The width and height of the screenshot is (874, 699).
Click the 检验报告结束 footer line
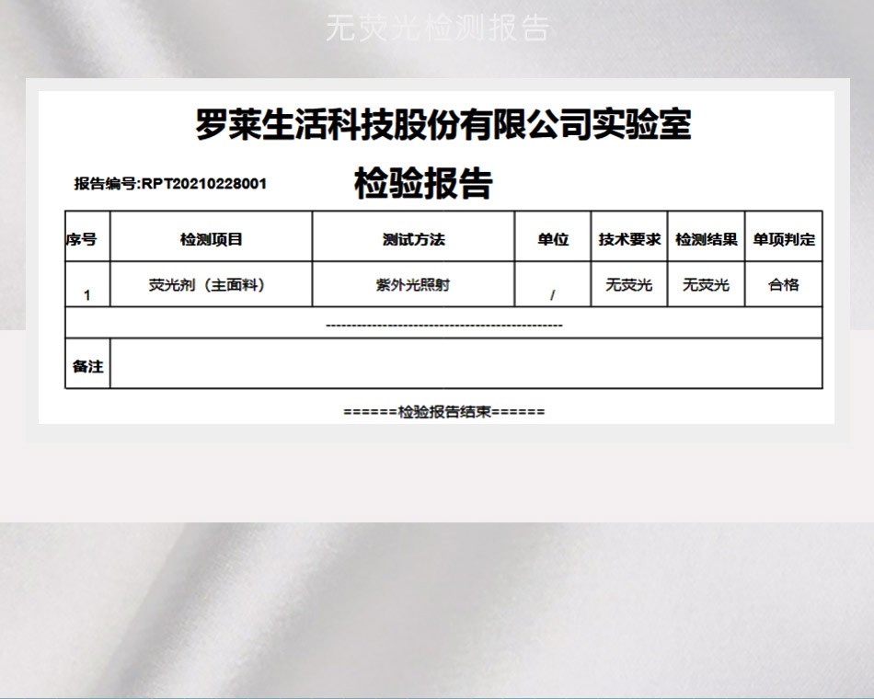click(444, 412)
